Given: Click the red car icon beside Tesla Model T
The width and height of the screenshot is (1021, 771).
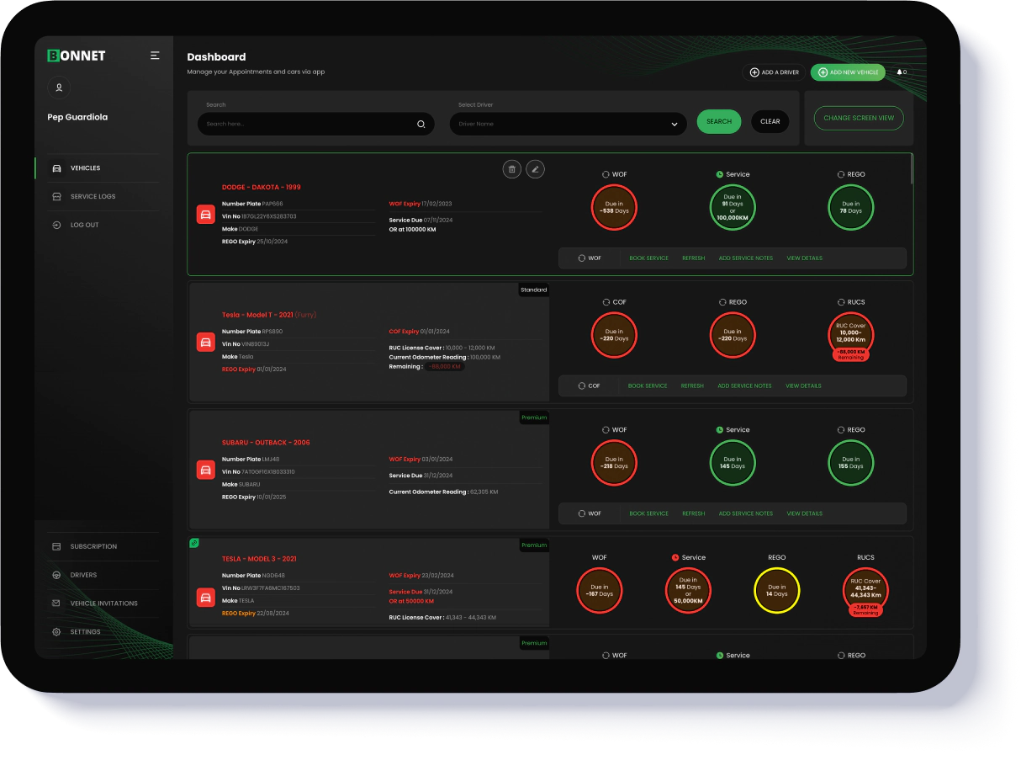Looking at the screenshot, I should coord(205,342).
